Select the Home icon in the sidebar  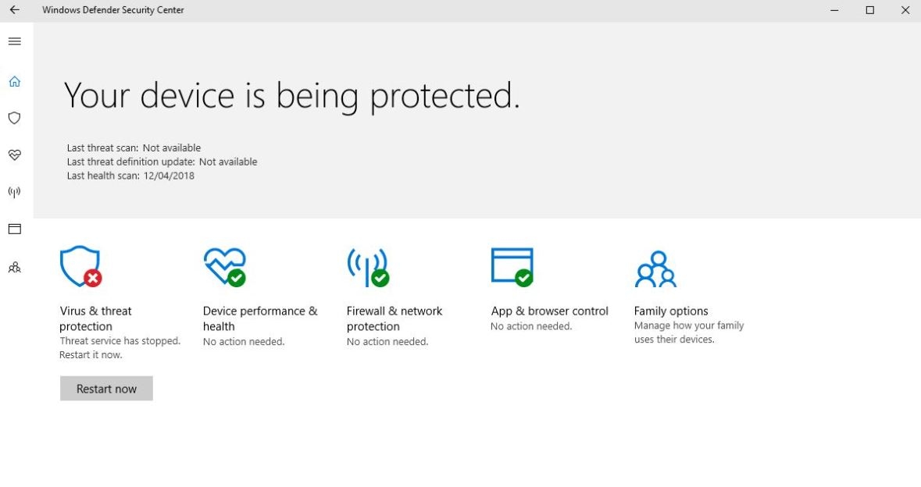(x=14, y=80)
